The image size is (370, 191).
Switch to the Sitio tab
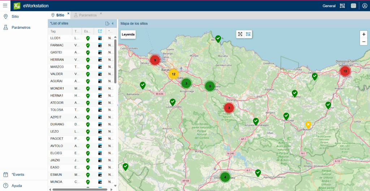tap(58, 15)
